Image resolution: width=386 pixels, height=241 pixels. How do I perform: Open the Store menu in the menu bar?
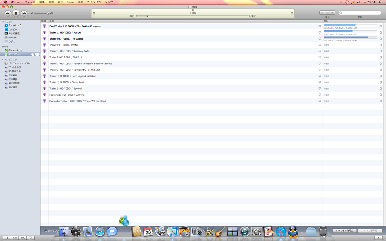pos(70,2)
